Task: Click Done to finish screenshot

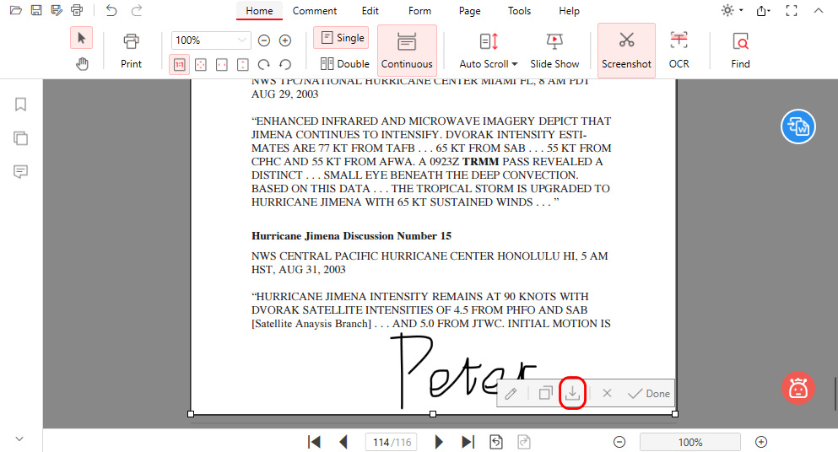Action: 649,394
